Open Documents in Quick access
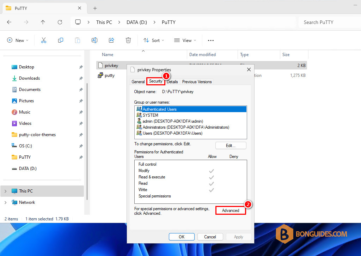The image size is (361, 256). [x=30, y=90]
